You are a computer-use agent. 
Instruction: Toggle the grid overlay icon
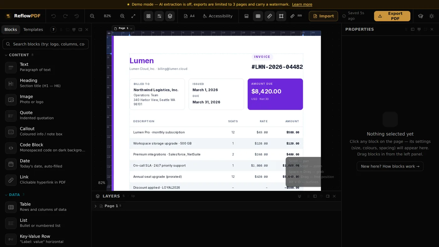coord(258,16)
